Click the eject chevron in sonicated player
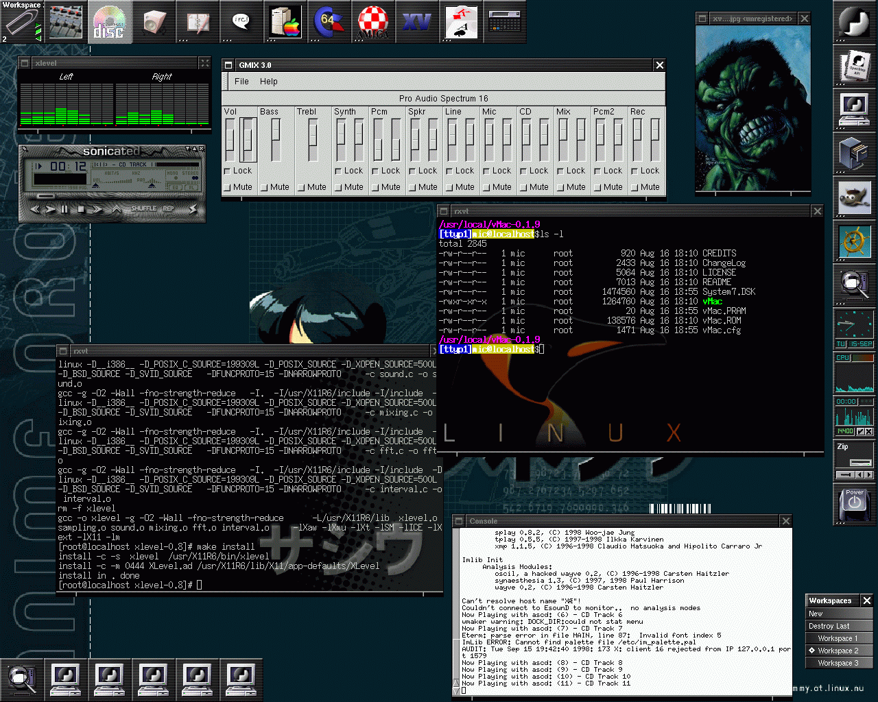This screenshot has width=878, height=702. point(117,209)
